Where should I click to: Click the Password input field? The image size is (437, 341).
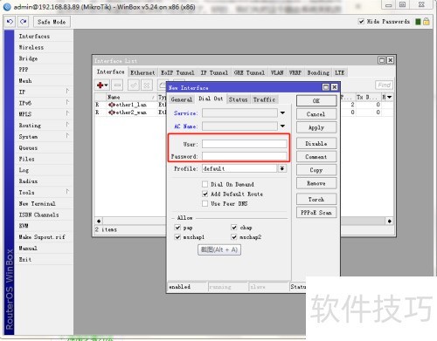[x=244, y=156]
